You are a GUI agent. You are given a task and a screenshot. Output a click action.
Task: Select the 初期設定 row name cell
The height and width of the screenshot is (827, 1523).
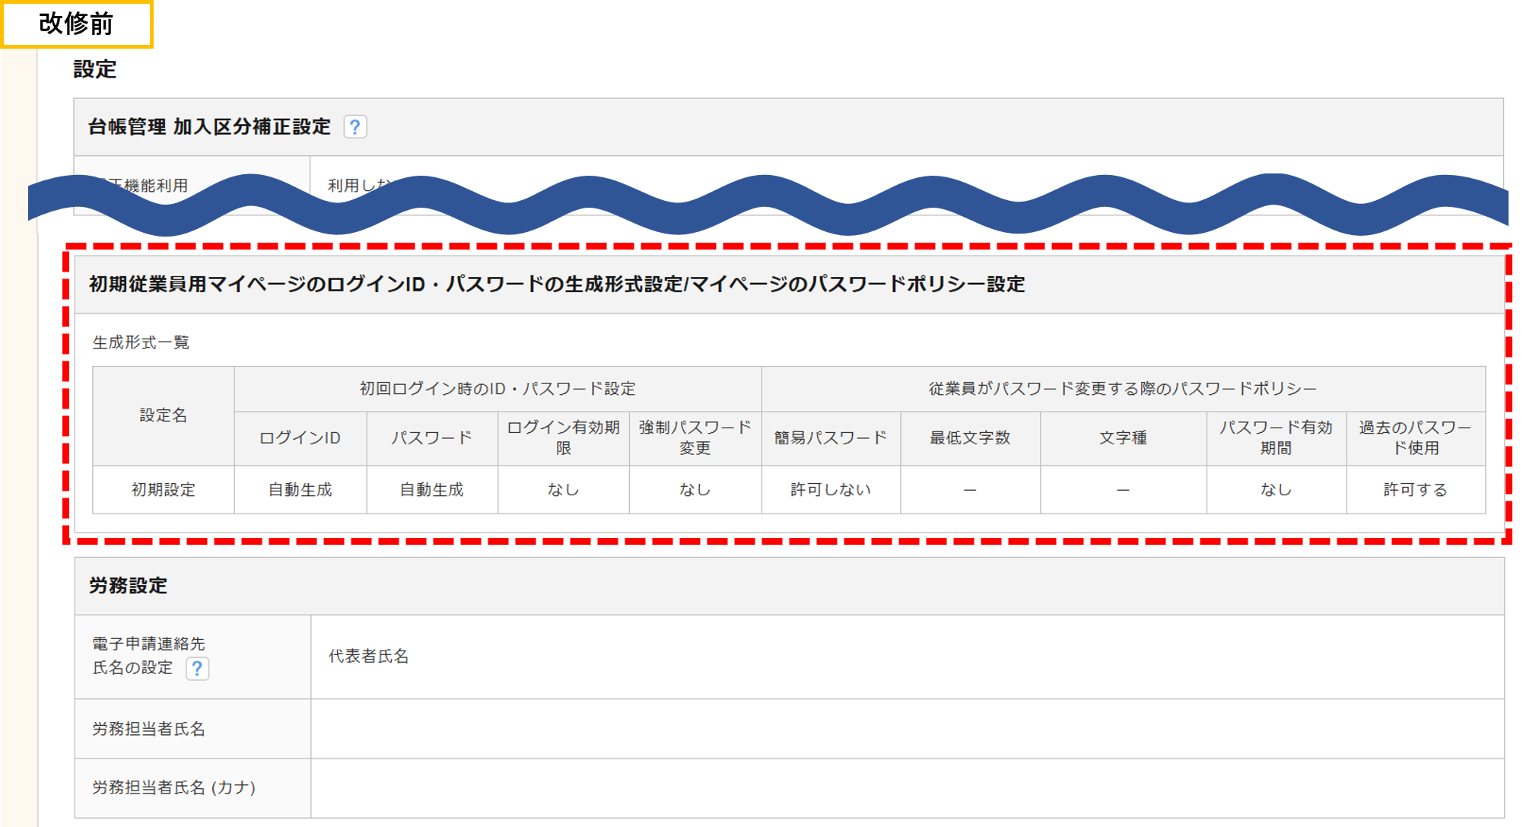(163, 490)
